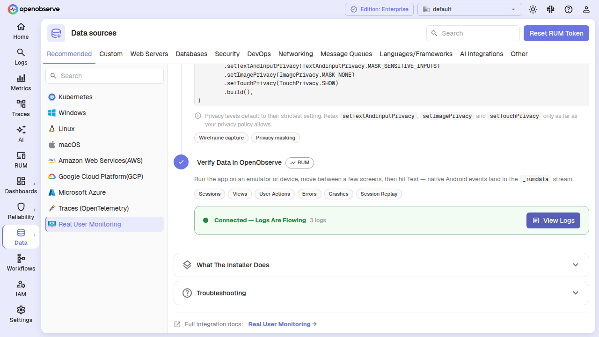
Task: Click the external link icon beside integration docs
Action: [177, 324]
